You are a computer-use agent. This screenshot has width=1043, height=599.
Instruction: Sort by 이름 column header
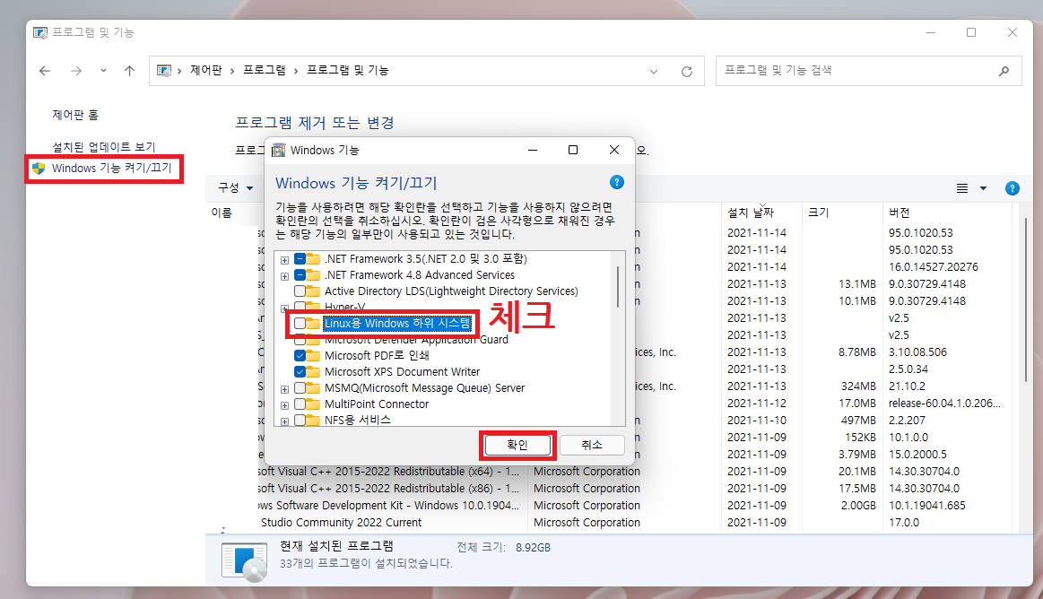[x=222, y=213]
